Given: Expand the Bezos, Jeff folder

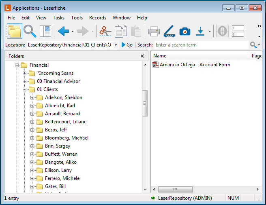Looking at the screenshot, I should pyautogui.click(x=32, y=130).
